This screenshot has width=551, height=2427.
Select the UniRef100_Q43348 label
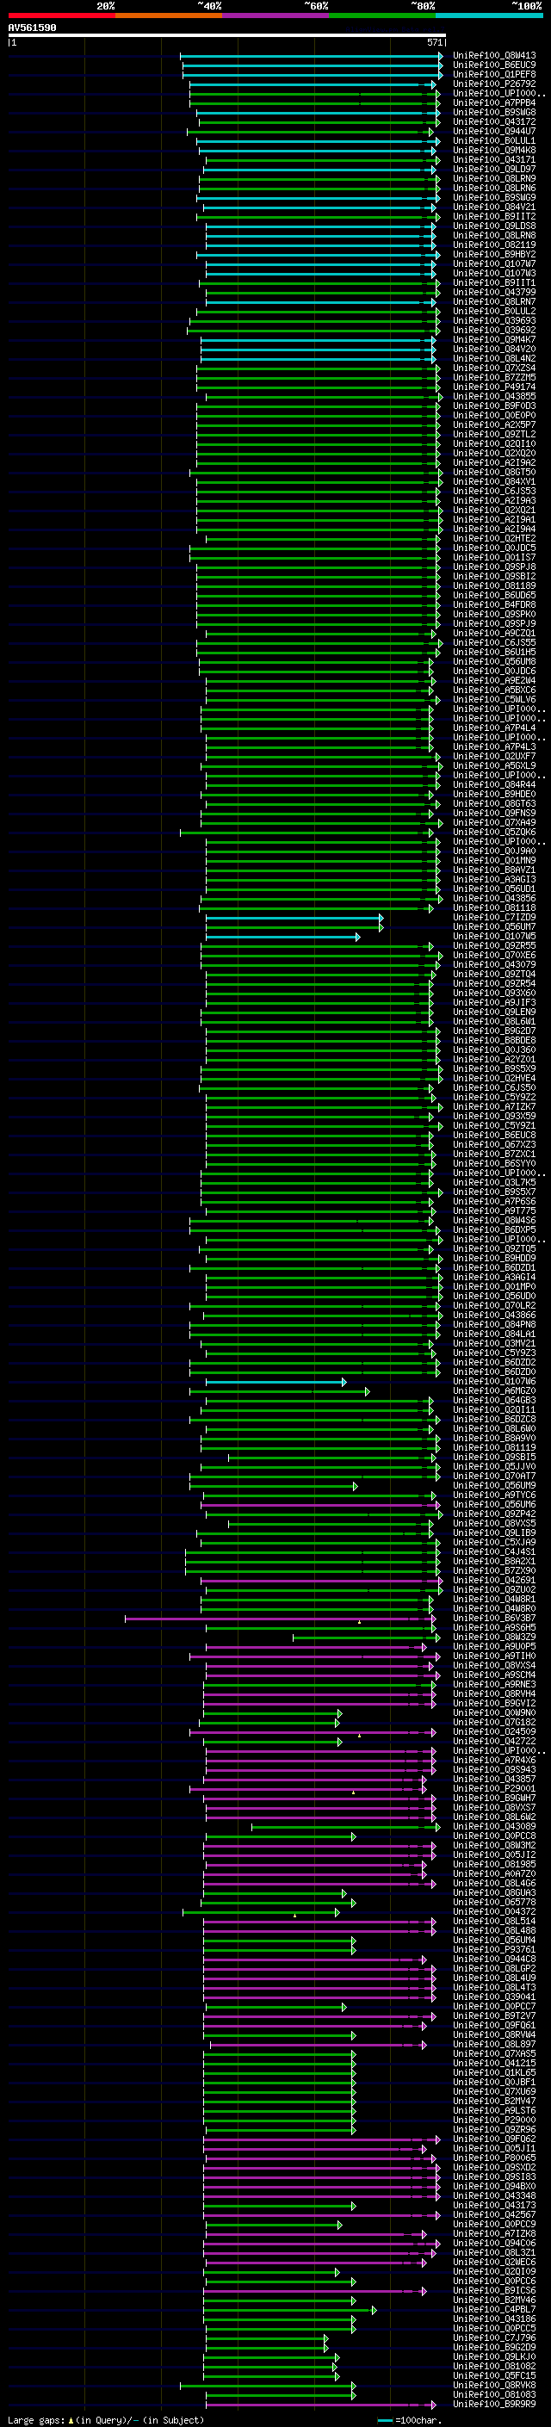[493, 2196]
